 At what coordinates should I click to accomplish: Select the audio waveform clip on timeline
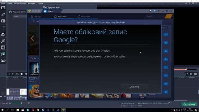(13, 97)
